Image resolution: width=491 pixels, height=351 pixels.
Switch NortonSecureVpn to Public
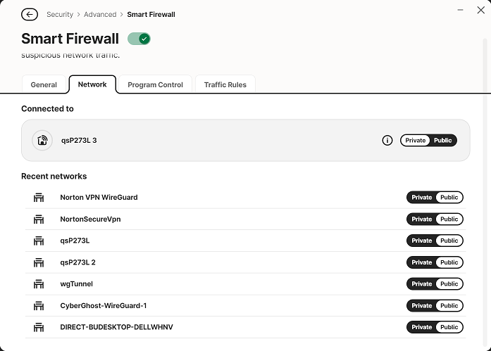point(449,219)
